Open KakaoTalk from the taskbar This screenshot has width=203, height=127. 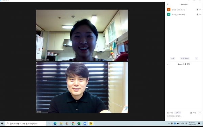click(x=91, y=124)
